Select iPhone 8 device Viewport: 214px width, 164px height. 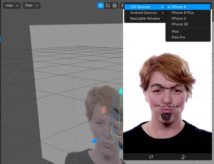click(188, 7)
